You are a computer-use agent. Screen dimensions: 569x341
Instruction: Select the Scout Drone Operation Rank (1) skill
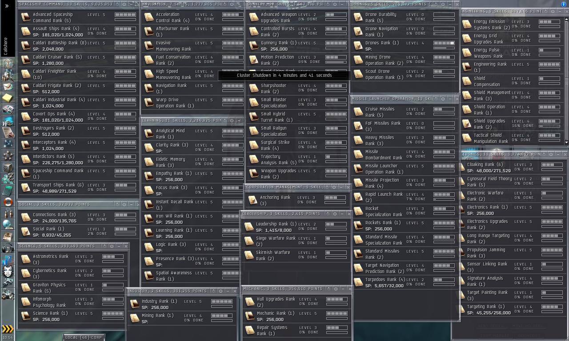(x=405, y=74)
